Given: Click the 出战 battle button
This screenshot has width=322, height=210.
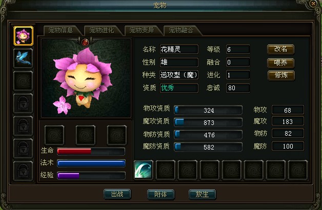Looking at the screenshot, I should (x=117, y=194).
